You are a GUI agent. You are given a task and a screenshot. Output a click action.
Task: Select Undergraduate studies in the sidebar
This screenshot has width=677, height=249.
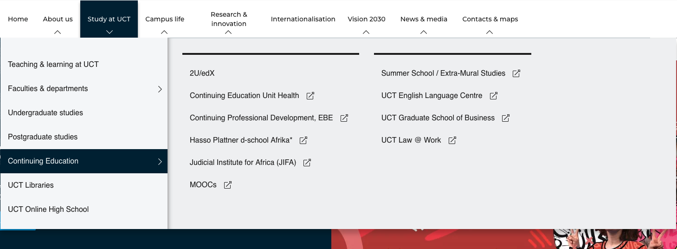[45, 113]
